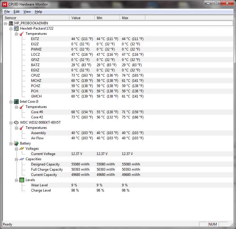236x229 pixels.
Task: Click the thermometer icon under Intel Core i5
Action: (22, 107)
